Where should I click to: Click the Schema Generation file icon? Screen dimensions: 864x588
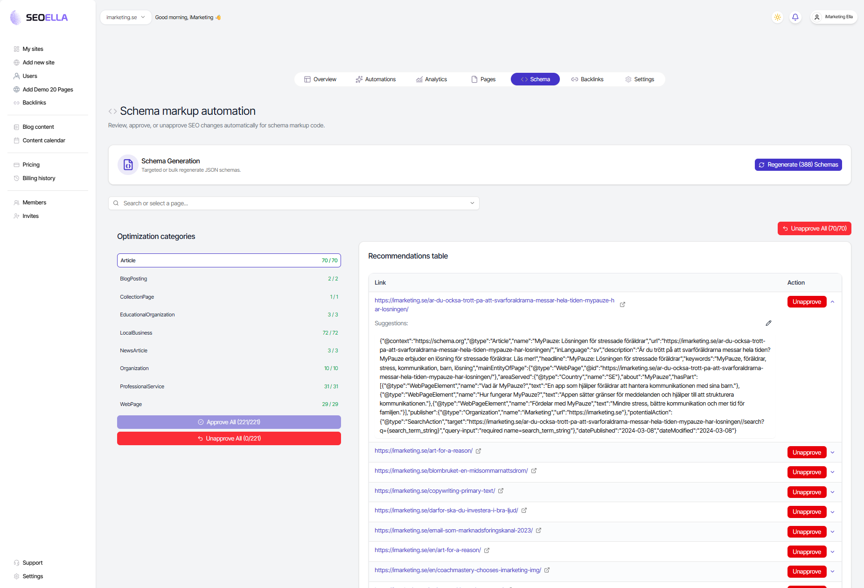[x=128, y=165]
